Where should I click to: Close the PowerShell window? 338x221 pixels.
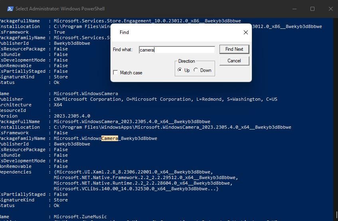click(x=331, y=9)
